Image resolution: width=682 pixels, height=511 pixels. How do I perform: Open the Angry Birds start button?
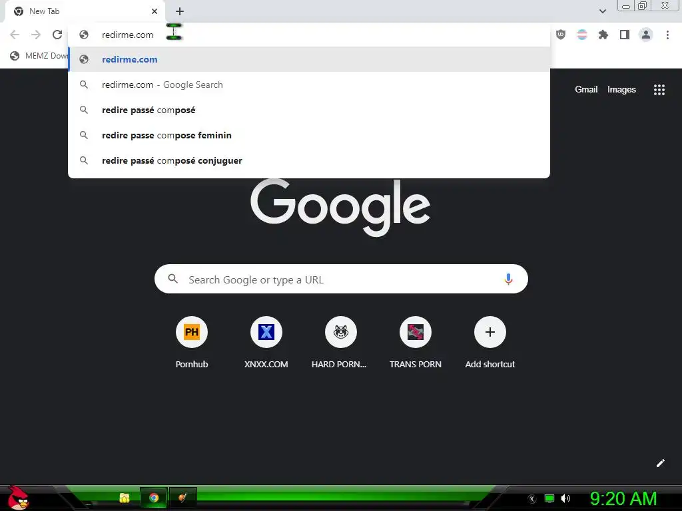[18, 498]
